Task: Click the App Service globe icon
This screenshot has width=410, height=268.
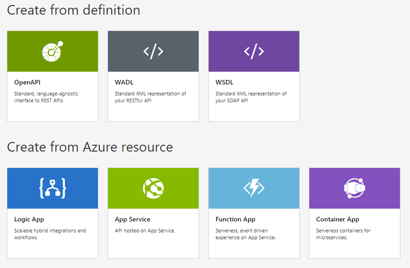Action: pyautogui.click(x=153, y=188)
